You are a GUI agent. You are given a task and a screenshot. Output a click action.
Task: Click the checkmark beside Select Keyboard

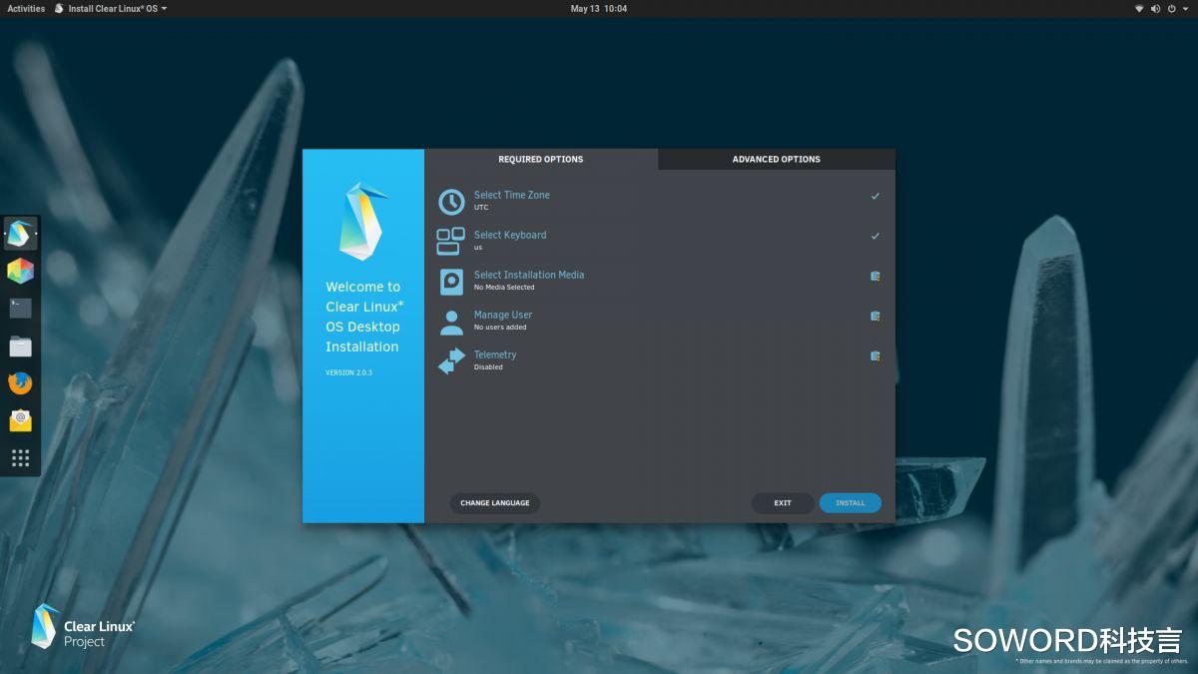[876, 236]
